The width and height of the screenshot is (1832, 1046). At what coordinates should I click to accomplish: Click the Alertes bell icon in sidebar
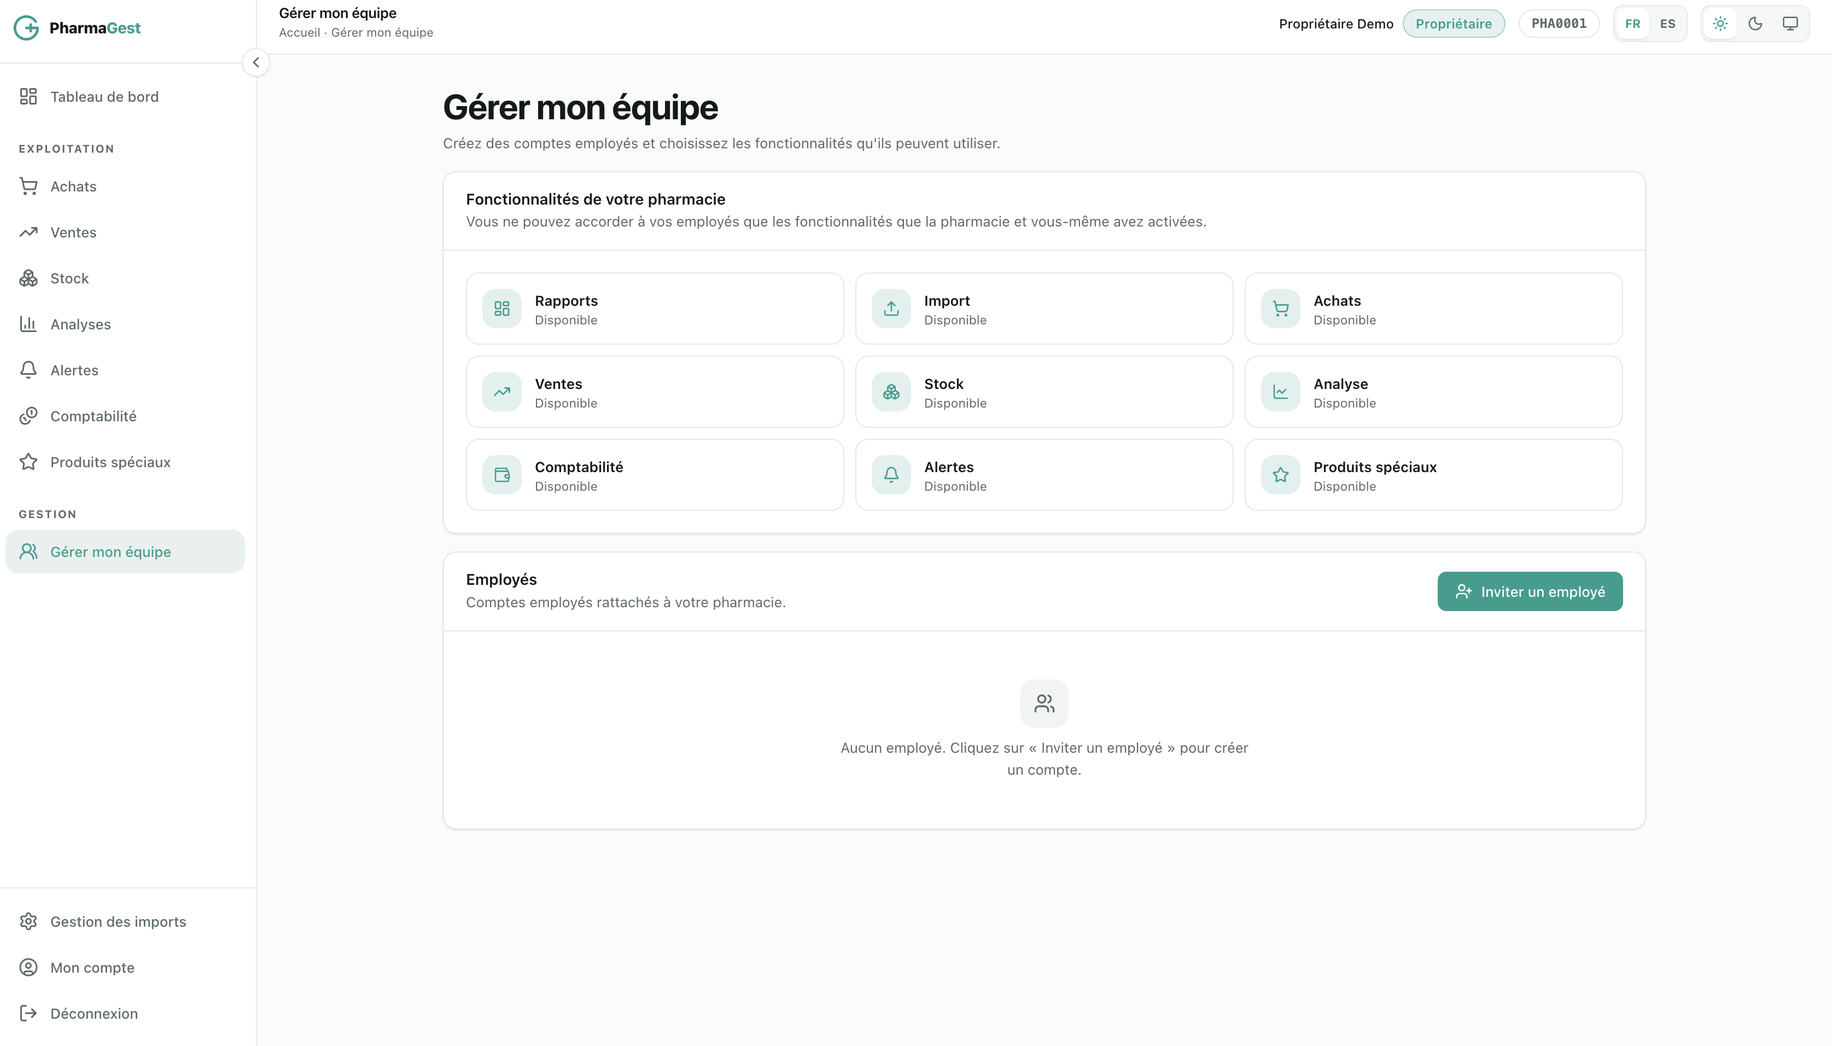[x=28, y=370]
